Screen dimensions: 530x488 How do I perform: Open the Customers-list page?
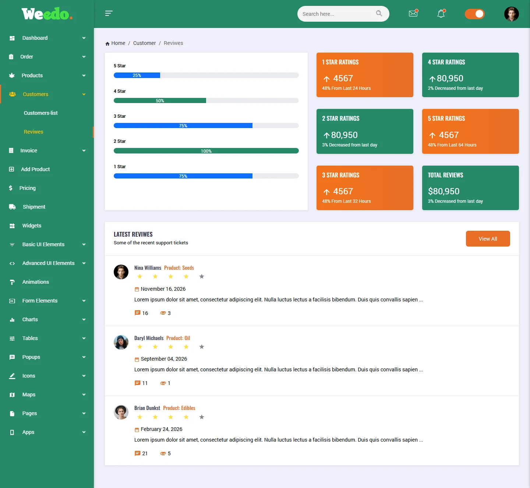point(40,113)
